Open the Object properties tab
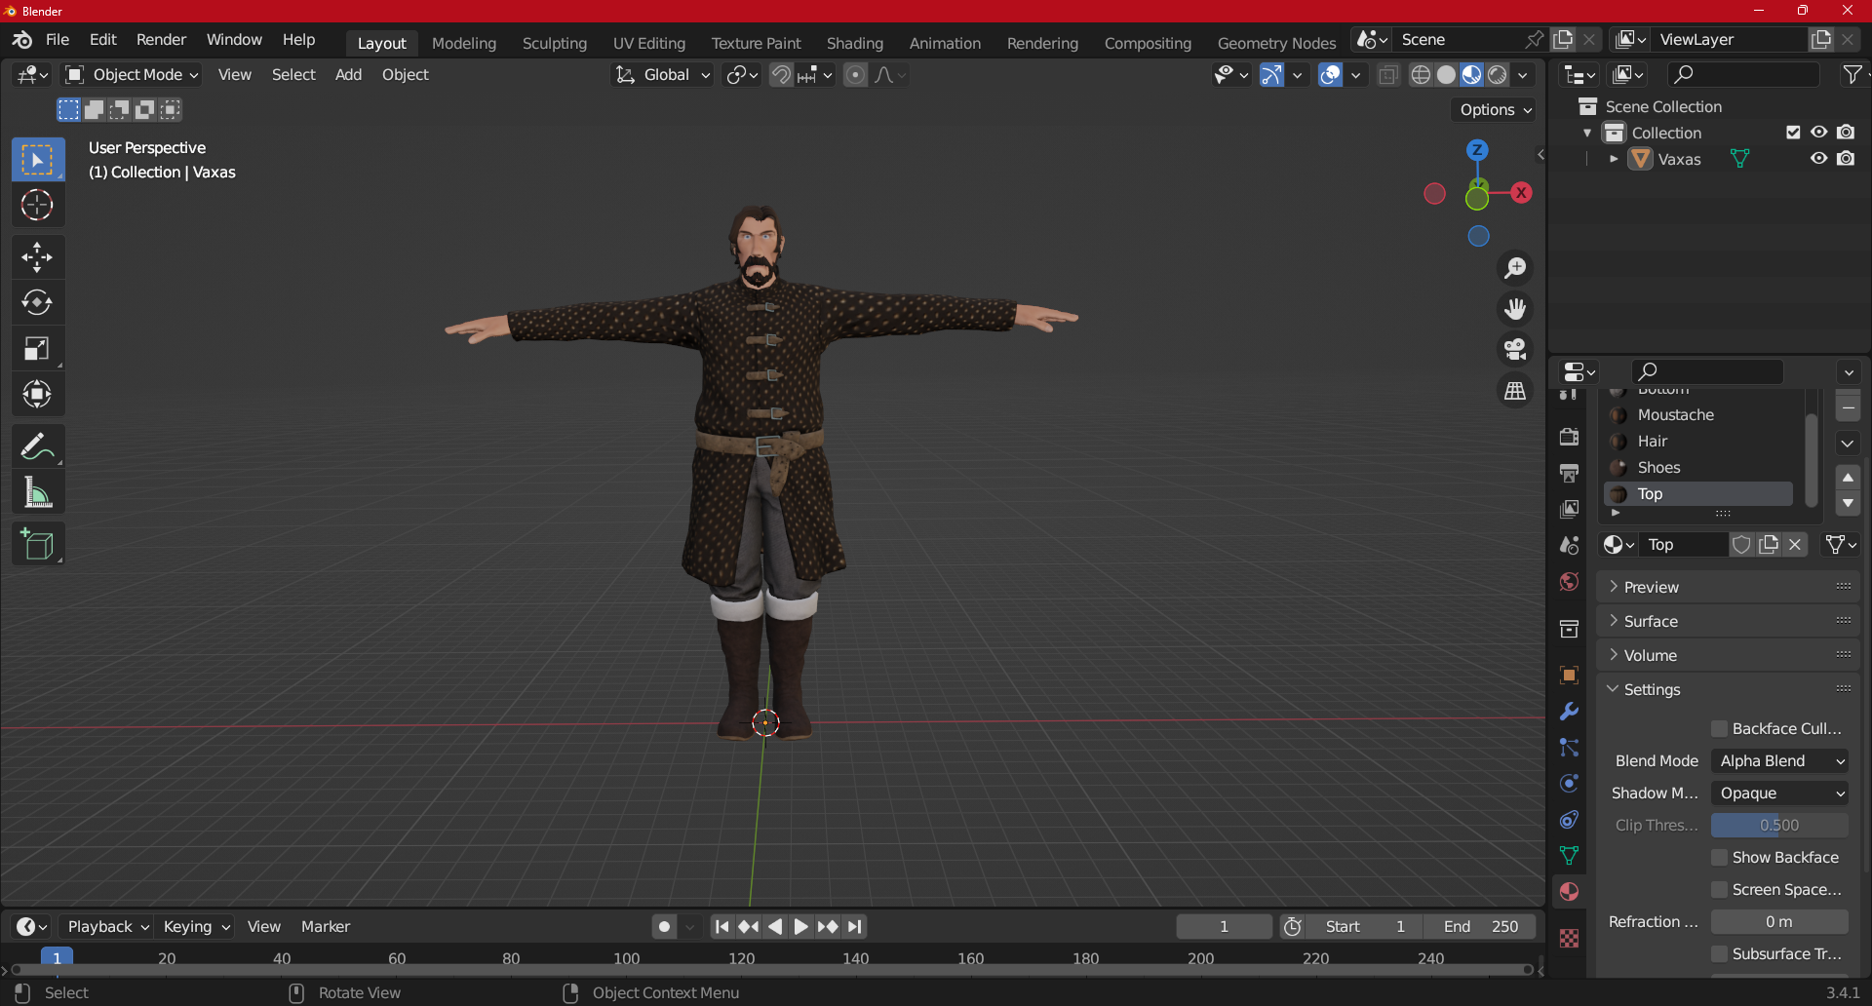 pos(1569,675)
